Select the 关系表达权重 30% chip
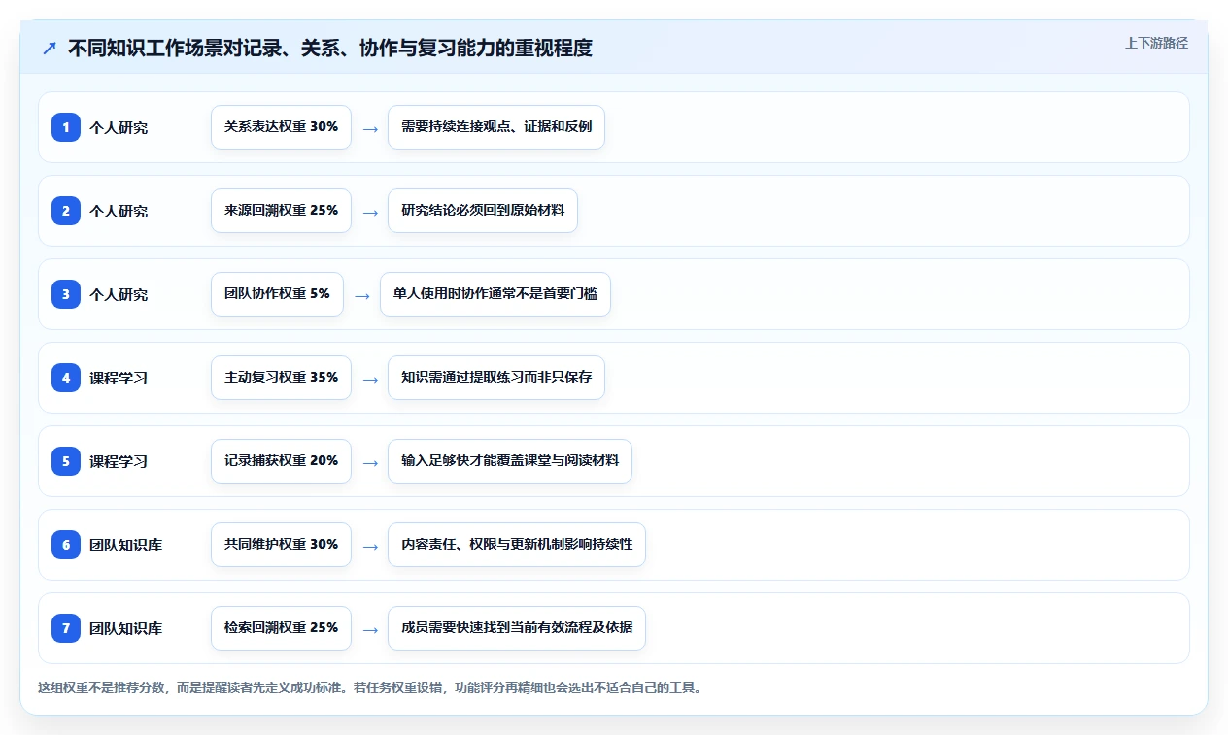1228x735 pixels. [281, 127]
